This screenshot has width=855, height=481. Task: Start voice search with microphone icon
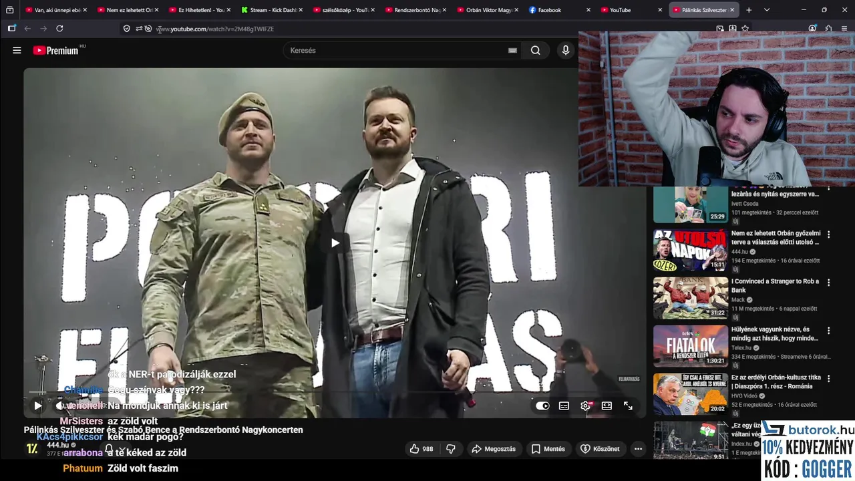[x=566, y=50]
